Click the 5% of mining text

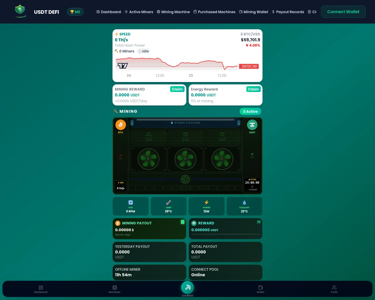click(202, 101)
